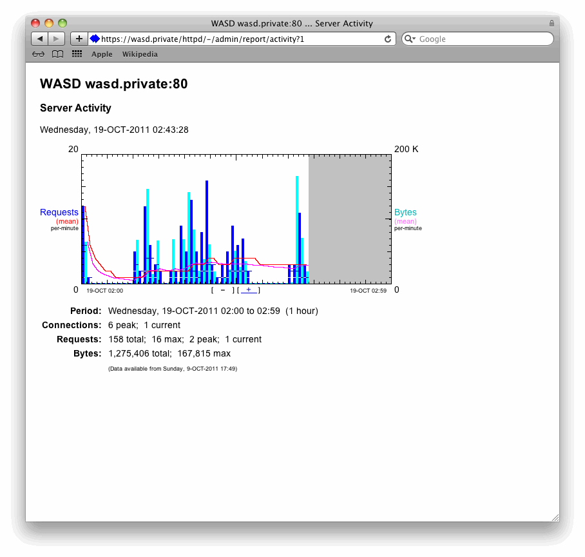
Task: Open the Wikipedia bookmark
Action: click(x=140, y=54)
